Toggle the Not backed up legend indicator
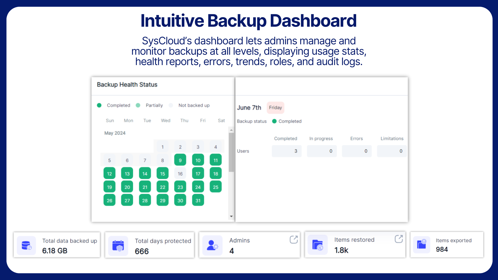The width and height of the screenshot is (498, 280). 171,105
